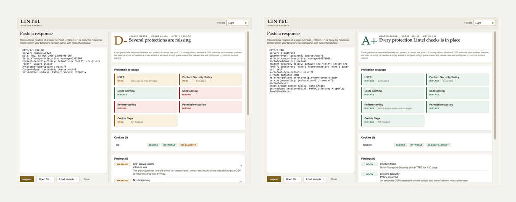This screenshot has height=202, width=516.
Task: Click the SECURE badge on session cookie
Action: (x=400, y=145)
